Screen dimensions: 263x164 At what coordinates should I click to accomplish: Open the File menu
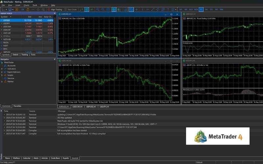point(3,5)
